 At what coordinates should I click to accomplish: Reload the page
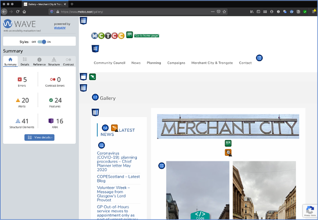18,12
